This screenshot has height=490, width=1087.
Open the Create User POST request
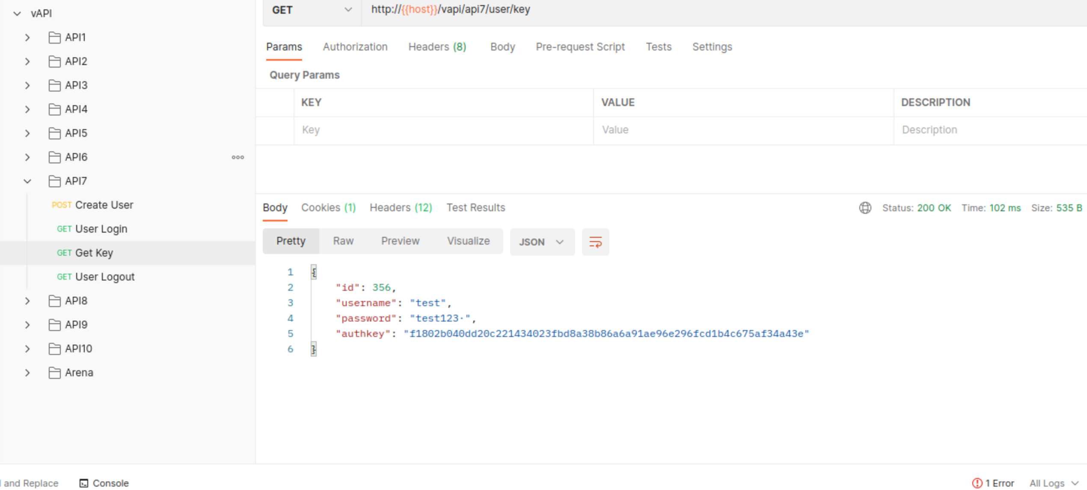tap(104, 205)
